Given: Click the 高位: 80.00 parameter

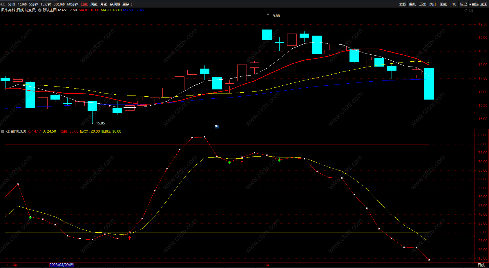Looking at the screenshot, I should point(69,131).
